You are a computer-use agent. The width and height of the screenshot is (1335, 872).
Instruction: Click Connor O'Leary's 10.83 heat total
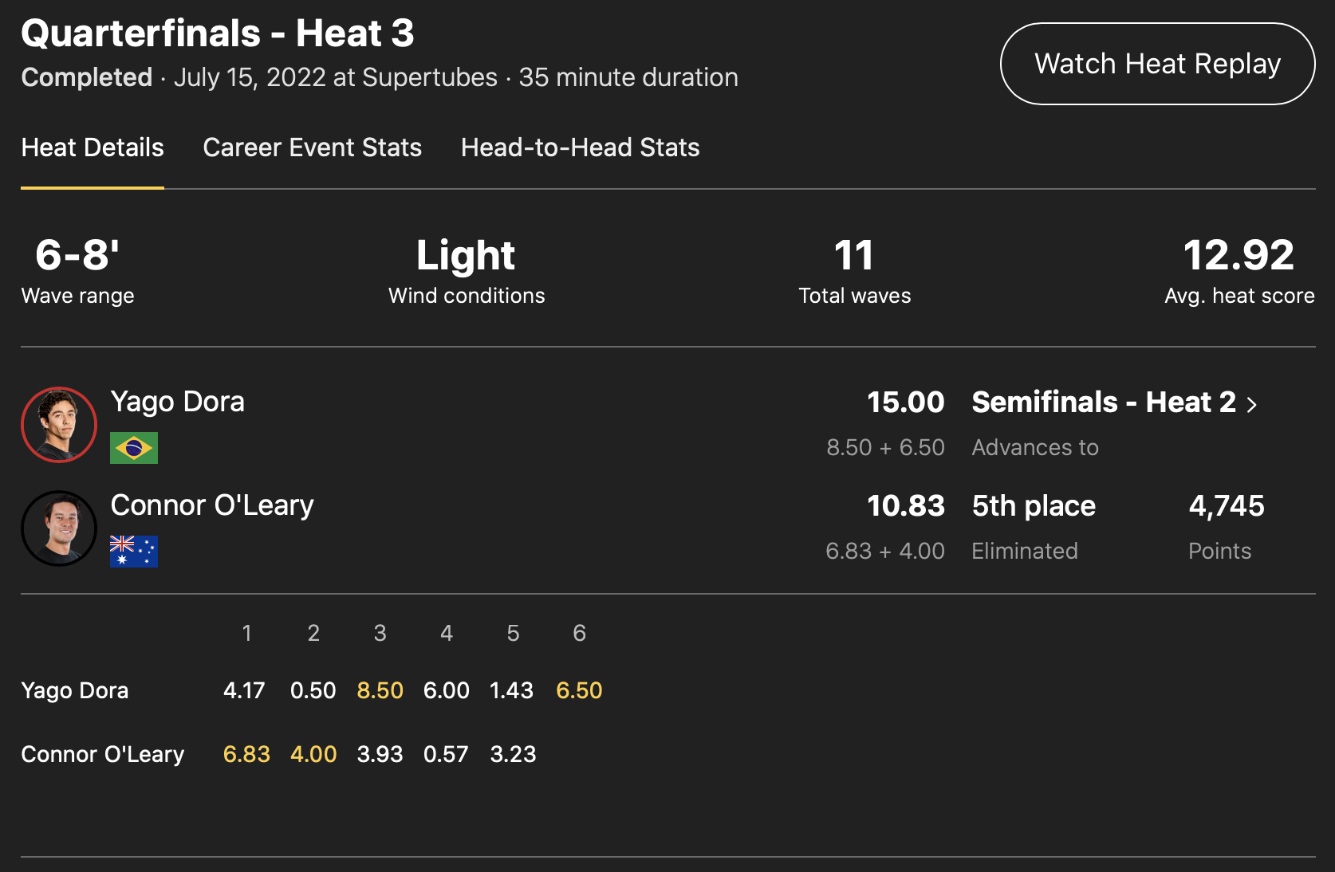coord(905,506)
